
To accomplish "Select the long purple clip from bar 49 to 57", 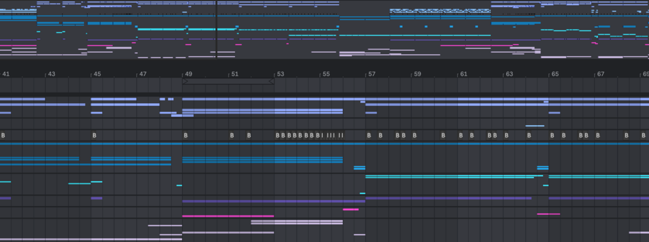I will click(274, 201).
